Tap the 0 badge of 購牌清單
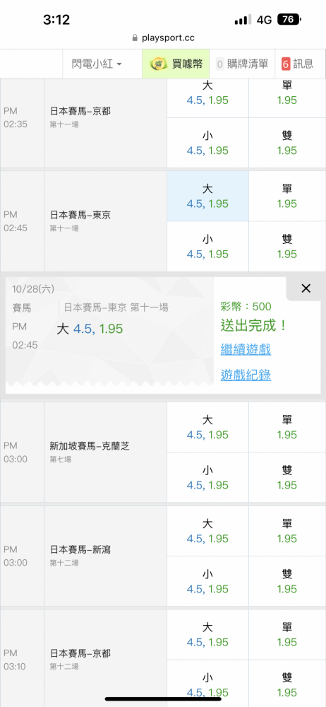326x707 pixels. pos(219,64)
